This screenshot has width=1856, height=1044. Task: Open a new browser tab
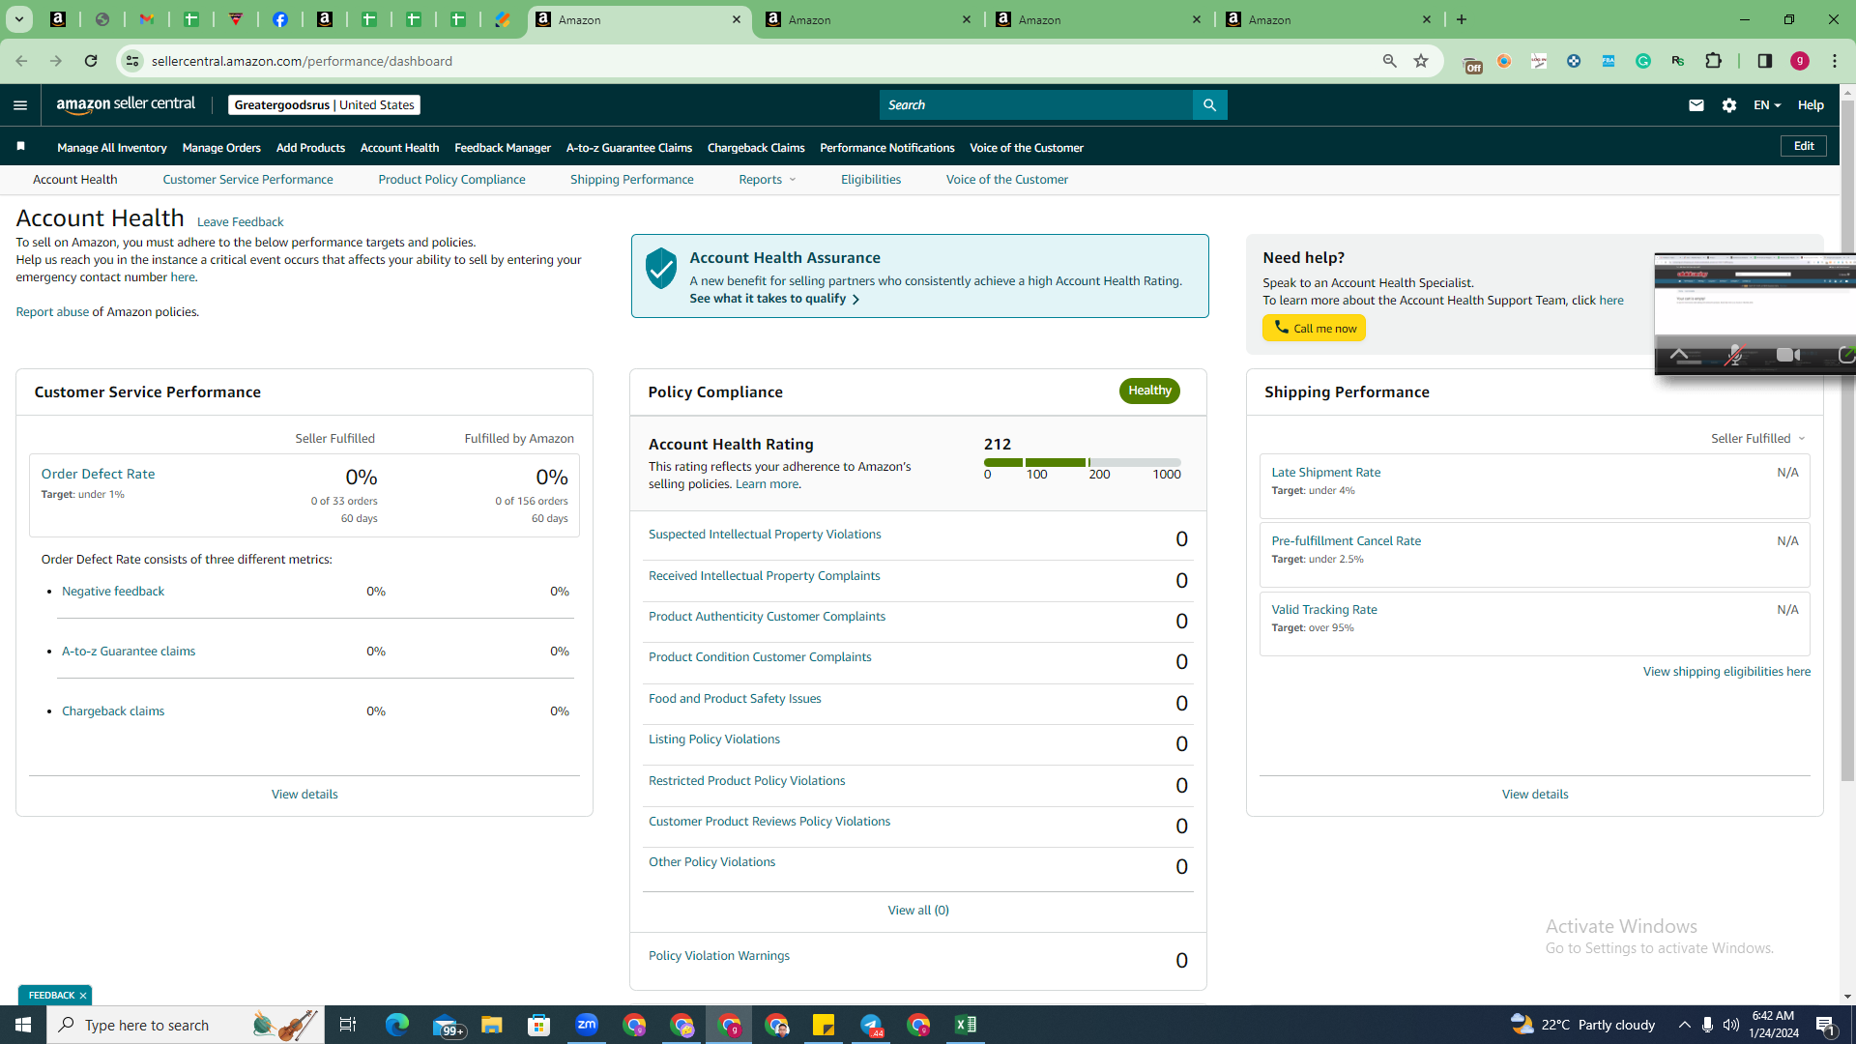pyautogui.click(x=1462, y=19)
